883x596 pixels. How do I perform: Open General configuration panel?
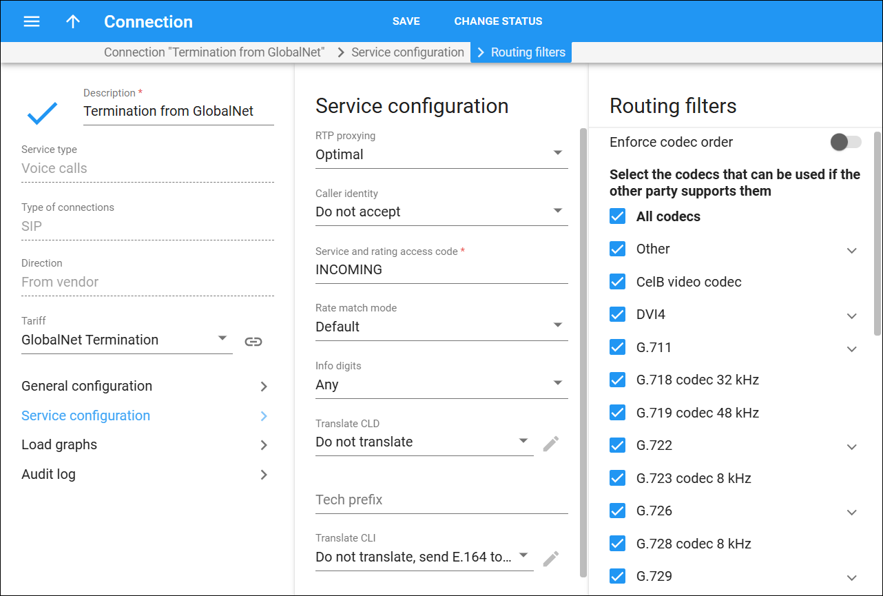tap(145, 387)
